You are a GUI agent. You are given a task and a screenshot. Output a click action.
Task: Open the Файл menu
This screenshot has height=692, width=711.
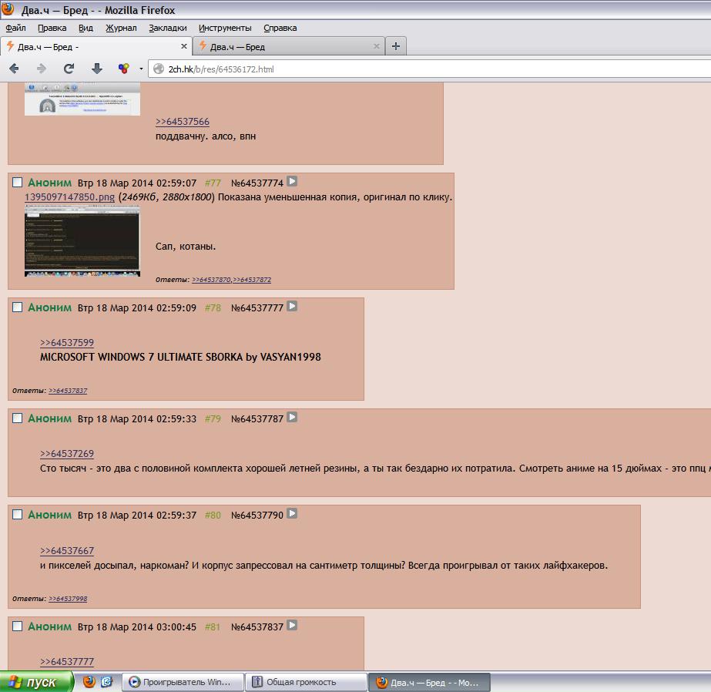coord(15,28)
